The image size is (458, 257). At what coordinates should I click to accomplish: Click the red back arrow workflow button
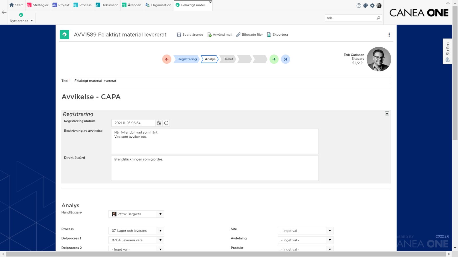pos(167,59)
